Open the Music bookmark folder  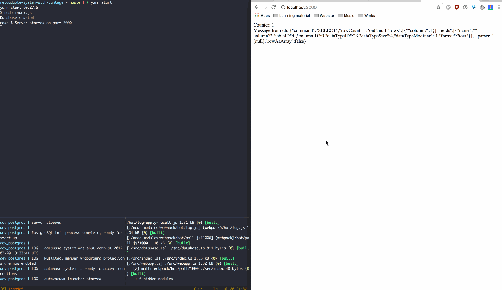tap(346, 16)
